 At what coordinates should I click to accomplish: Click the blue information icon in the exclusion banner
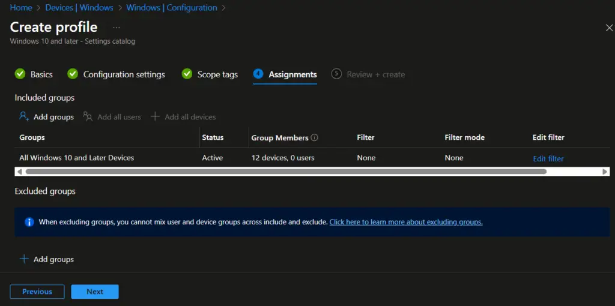(x=29, y=222)
